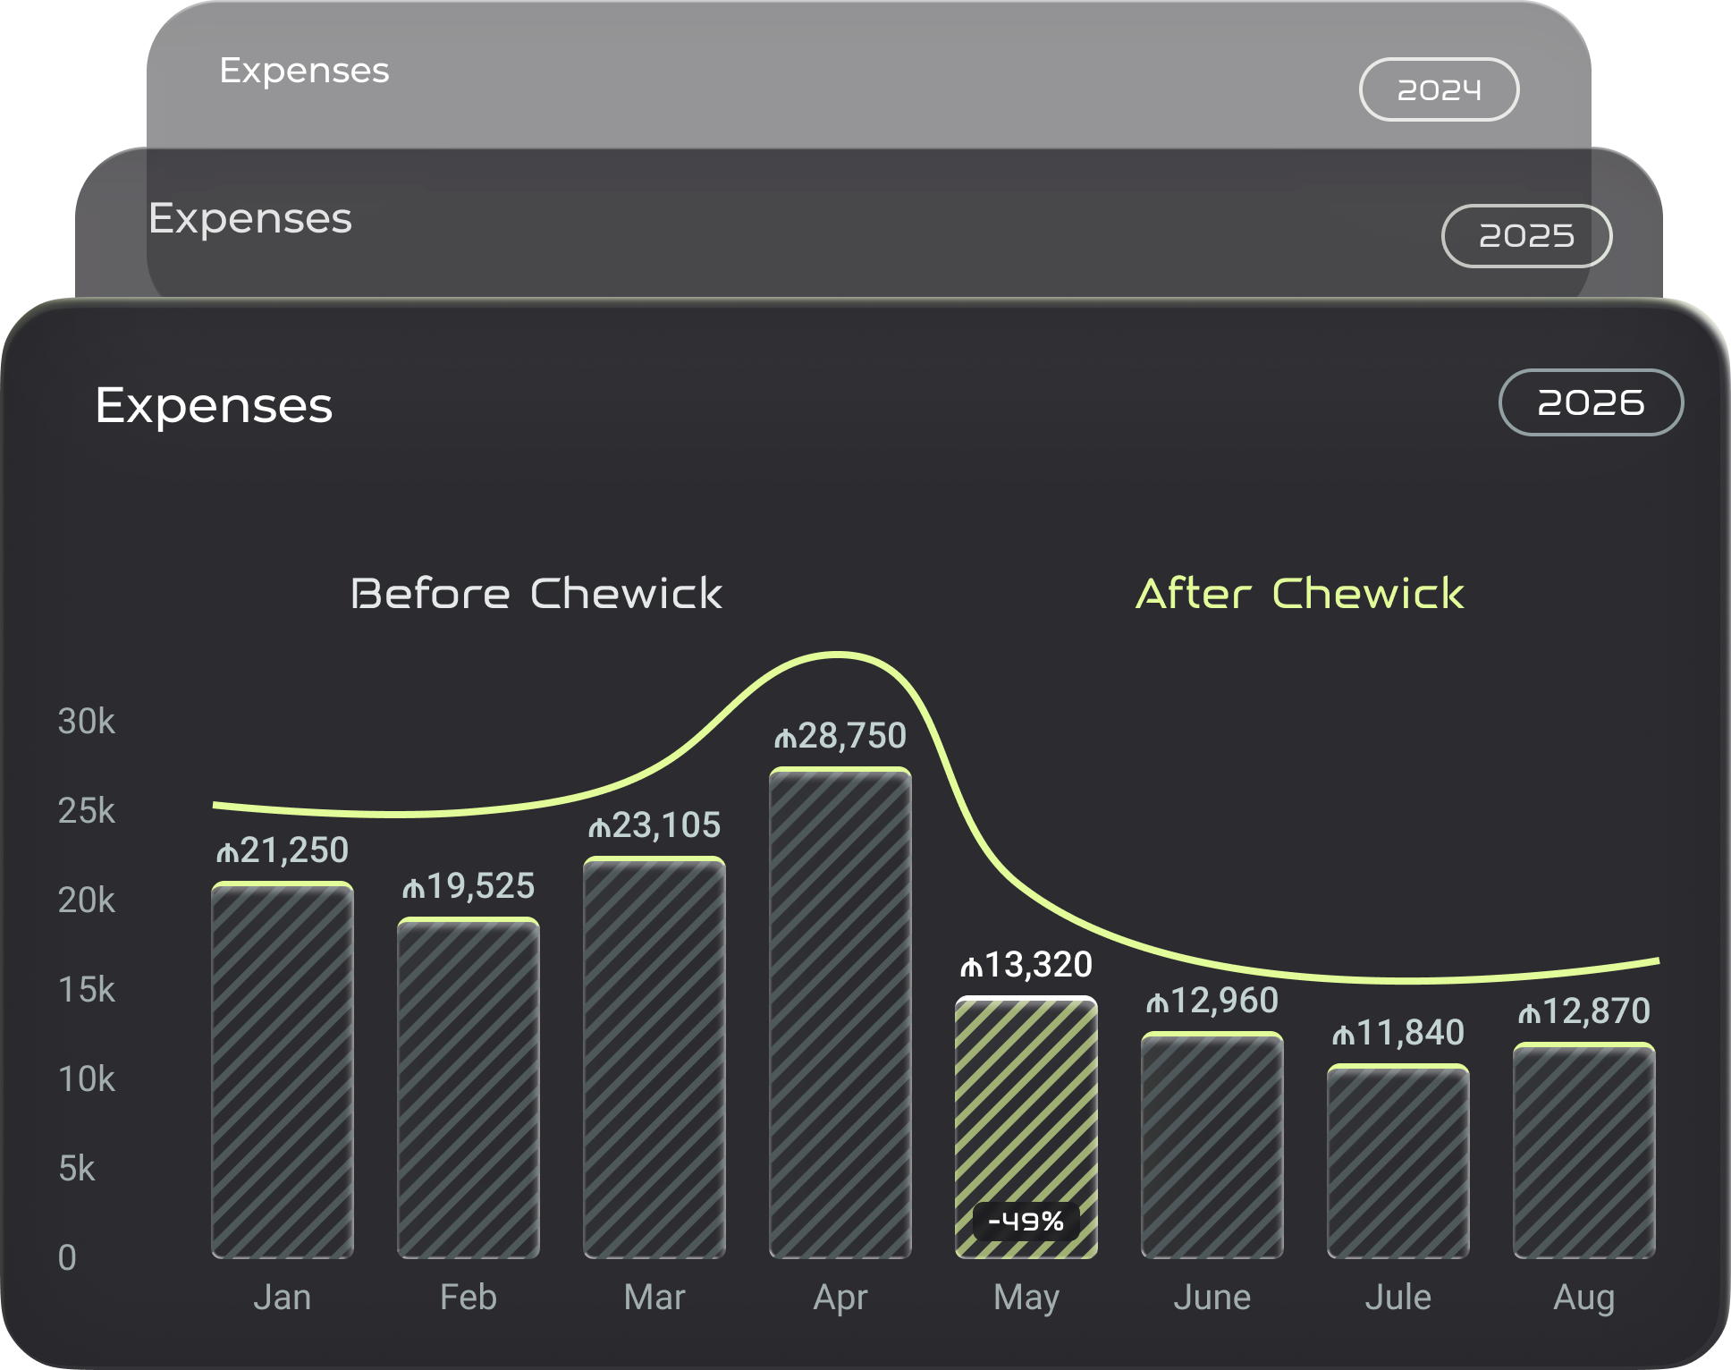Select the January expenses bar

[x=283, y=1070]
